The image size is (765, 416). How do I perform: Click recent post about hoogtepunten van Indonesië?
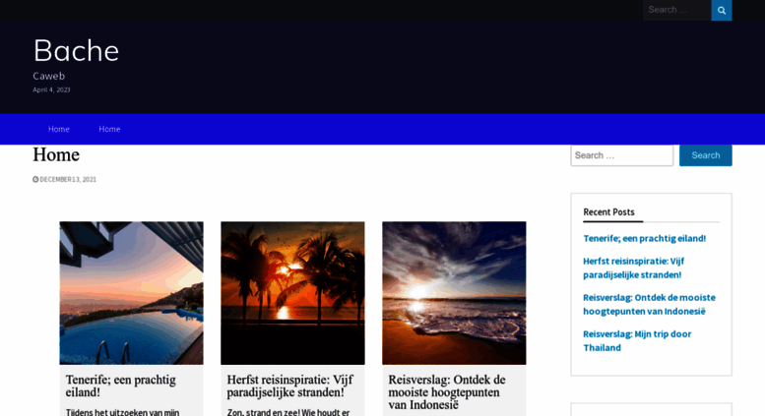click(x=649, y=304)
